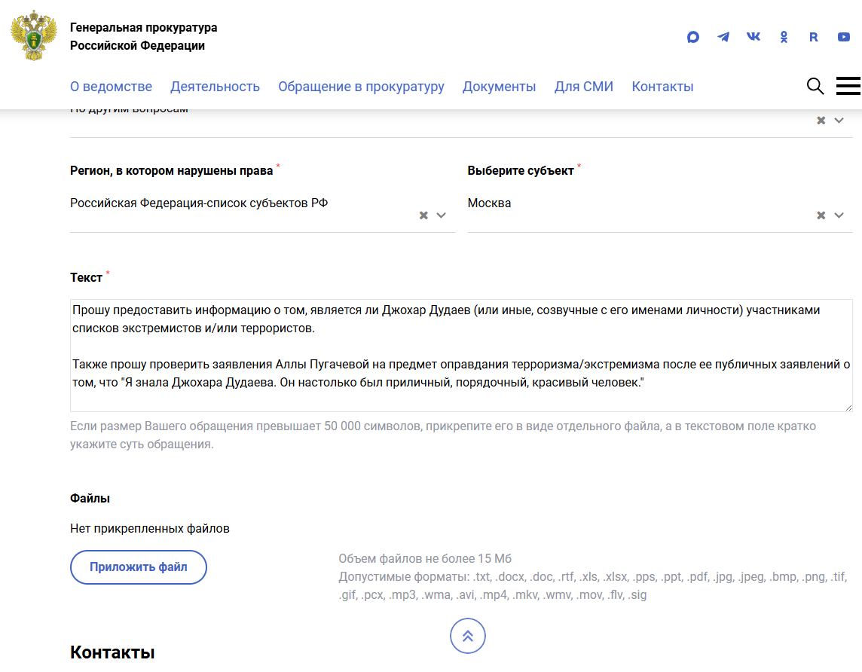The width and height of the screenshot is (862, 672).
Task: Go to the "Контакты" navigation link
Action: click(x=662, y=87)
